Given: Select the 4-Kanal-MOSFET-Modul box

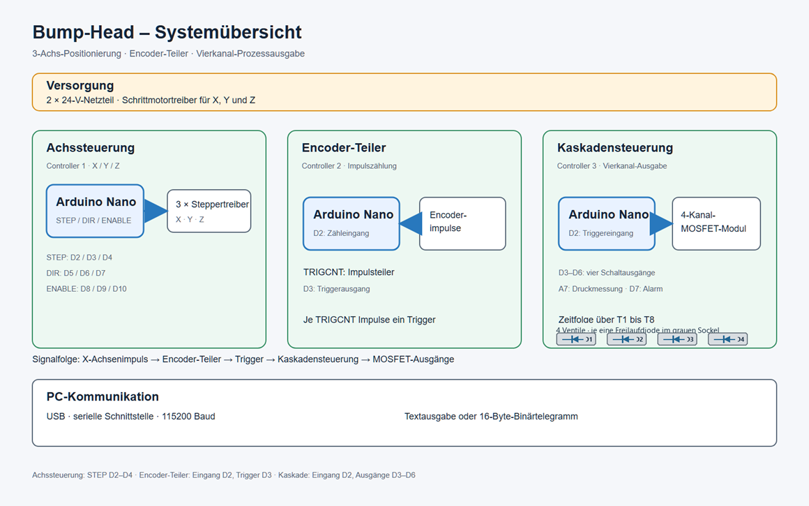Looking at the screenshot, I should [x=716, y=223].
